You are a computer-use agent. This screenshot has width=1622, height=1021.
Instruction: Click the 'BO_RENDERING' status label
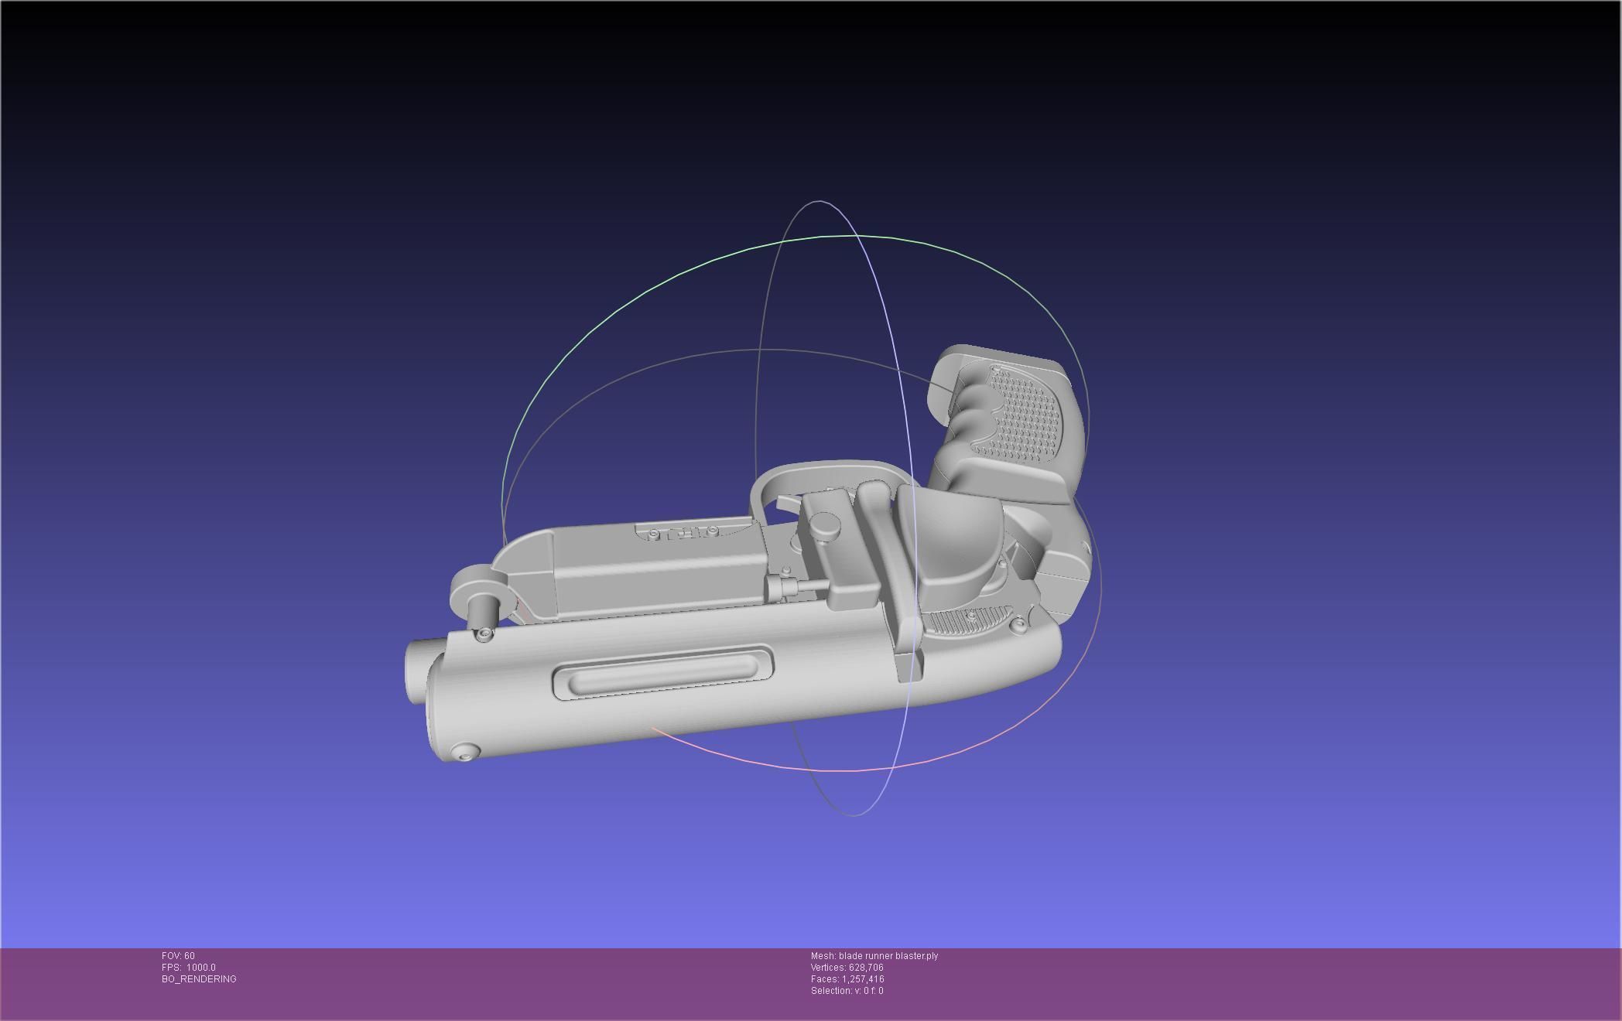199,979
